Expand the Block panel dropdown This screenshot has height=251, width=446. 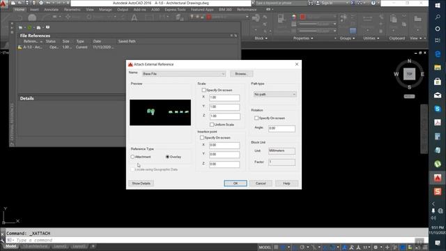coord(261,38)
